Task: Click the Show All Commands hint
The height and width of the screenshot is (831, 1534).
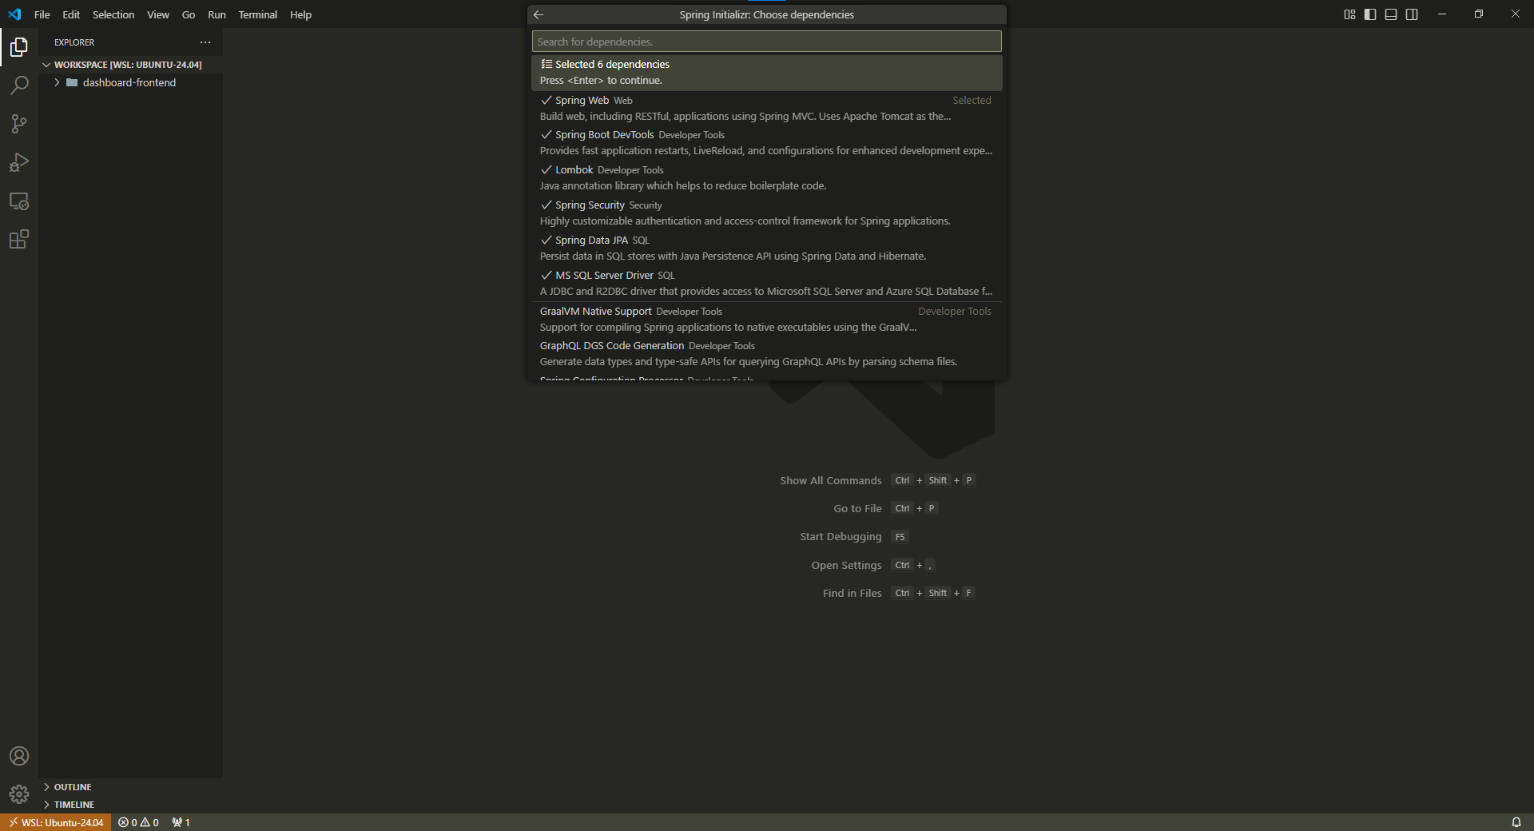Action: pyautogui.click(x=831, y=480)
